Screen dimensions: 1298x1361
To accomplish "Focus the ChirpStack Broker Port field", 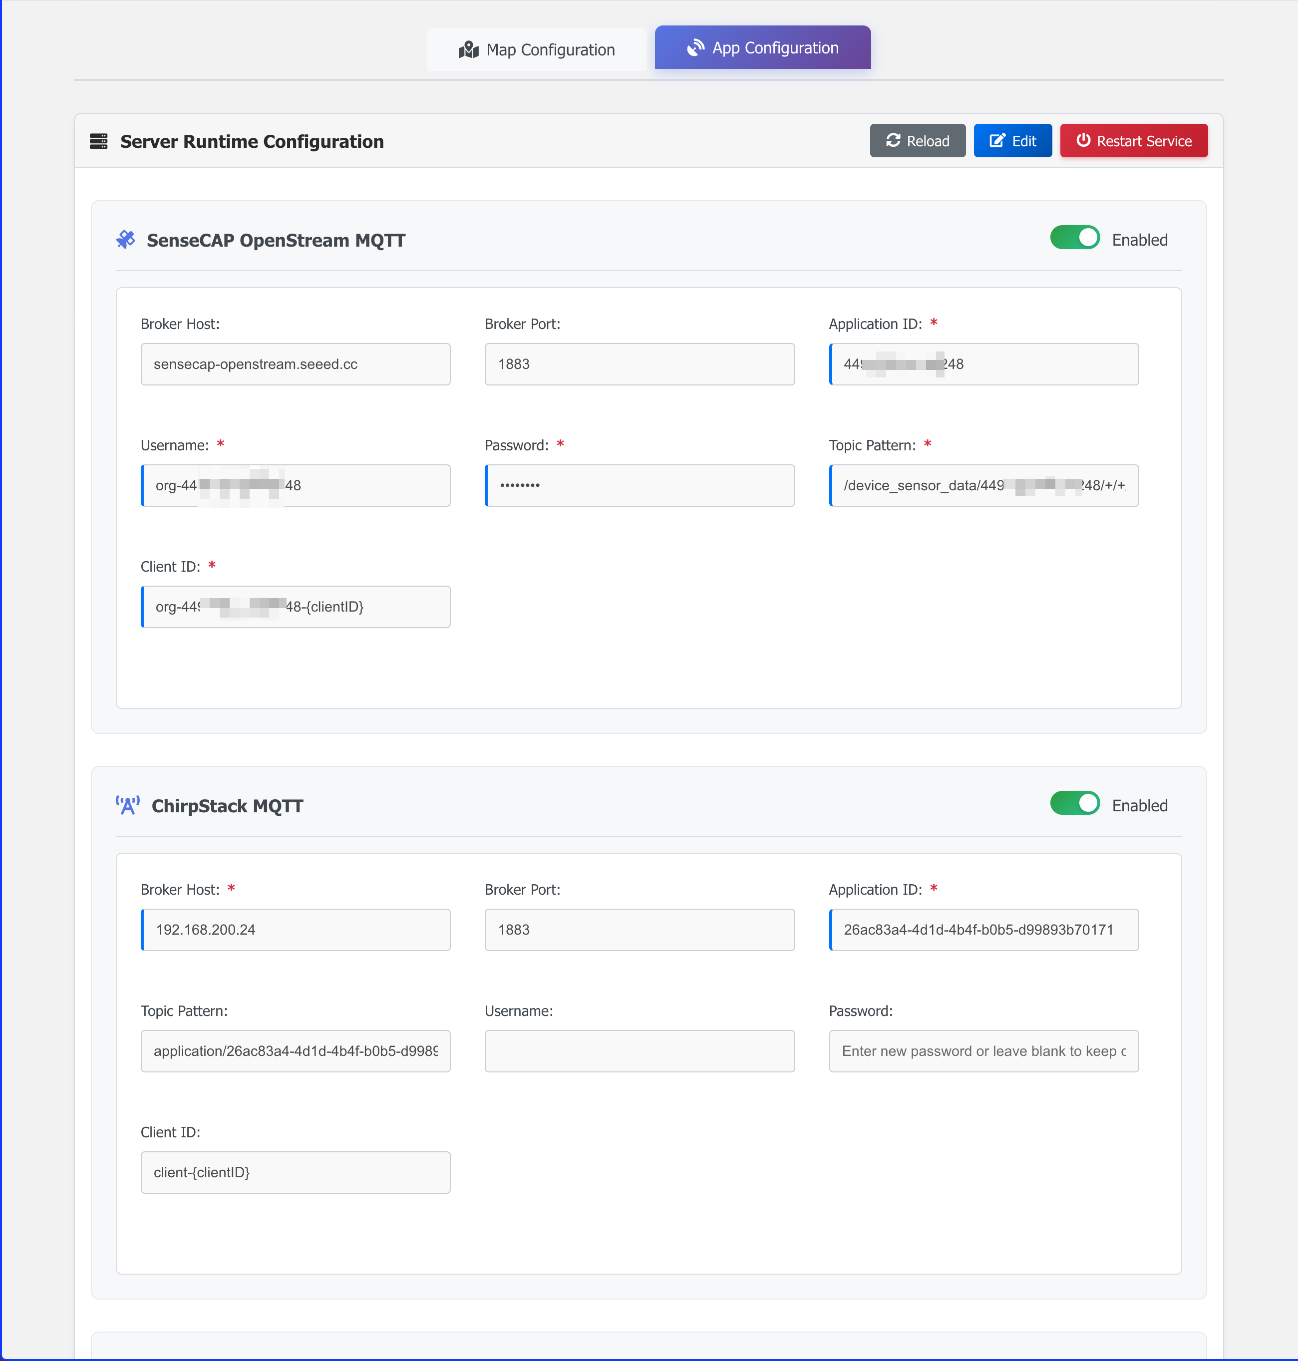I will pyautogui.click(x=640, y=930).
